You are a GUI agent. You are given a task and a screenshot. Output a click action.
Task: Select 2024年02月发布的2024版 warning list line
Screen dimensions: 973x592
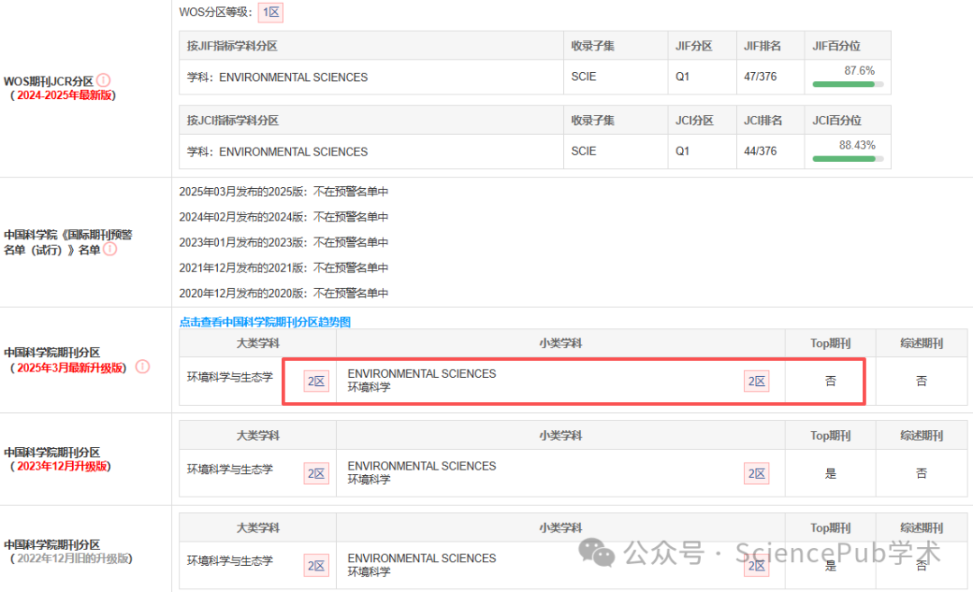[x=284, y=217]
